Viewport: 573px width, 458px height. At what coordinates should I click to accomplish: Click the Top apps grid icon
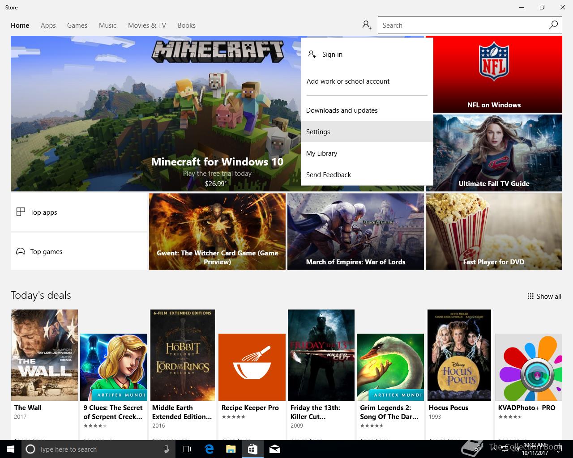pos(21,212)
